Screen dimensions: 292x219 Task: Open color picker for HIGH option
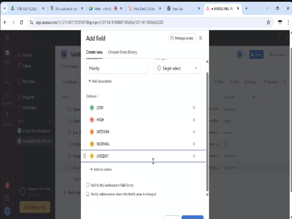point(92,120)
